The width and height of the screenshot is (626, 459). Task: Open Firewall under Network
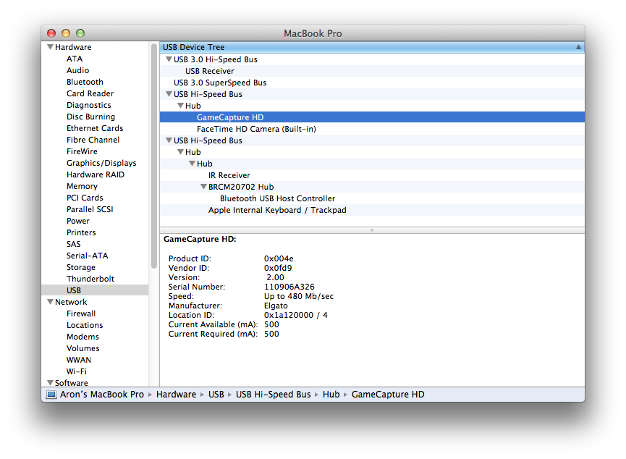(82, 313)
